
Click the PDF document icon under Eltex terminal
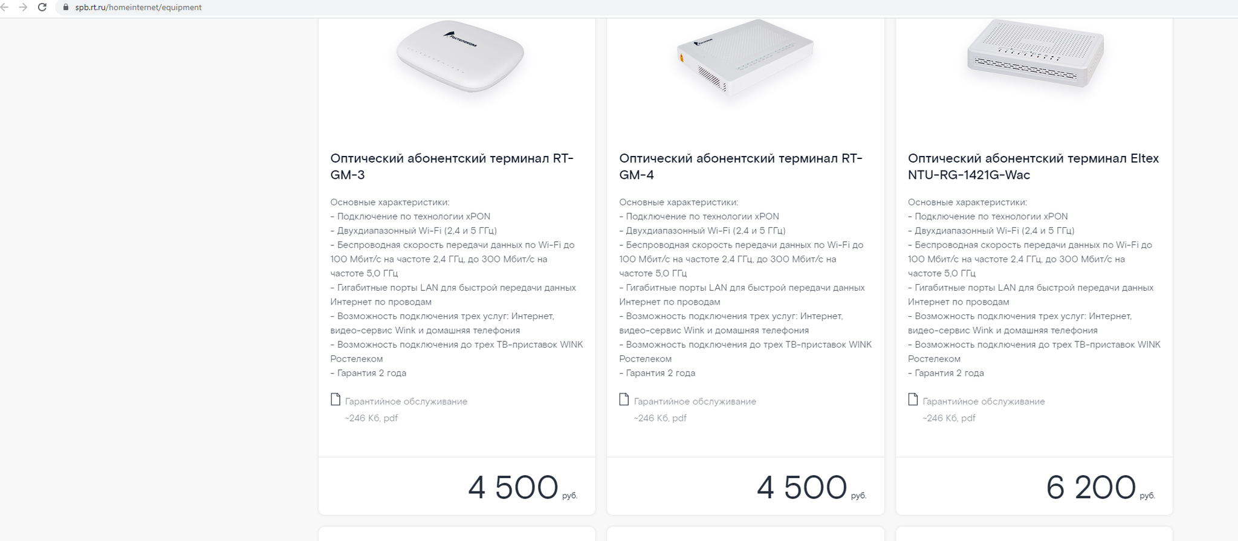(913, 399)
